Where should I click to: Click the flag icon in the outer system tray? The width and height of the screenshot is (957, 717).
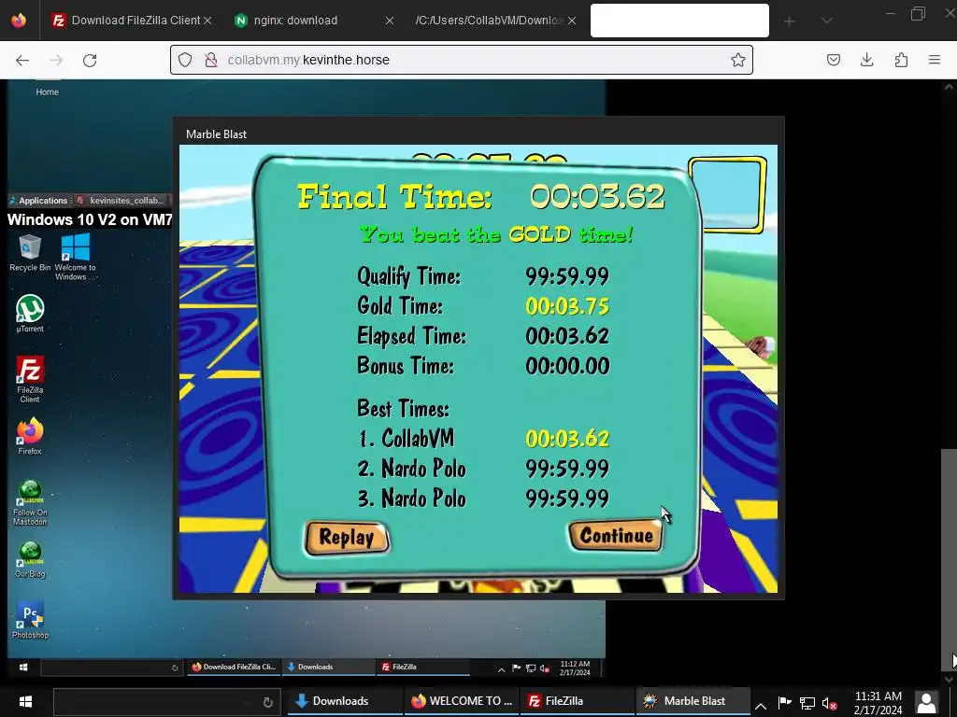click(x=785, y=704)
